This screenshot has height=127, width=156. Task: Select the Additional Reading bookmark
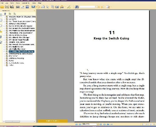pos(16,58)
